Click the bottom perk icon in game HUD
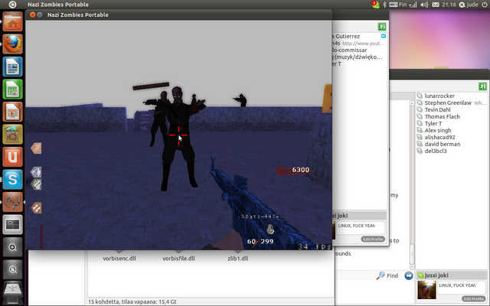Screen dimensions: 490x306 (36, 207)
